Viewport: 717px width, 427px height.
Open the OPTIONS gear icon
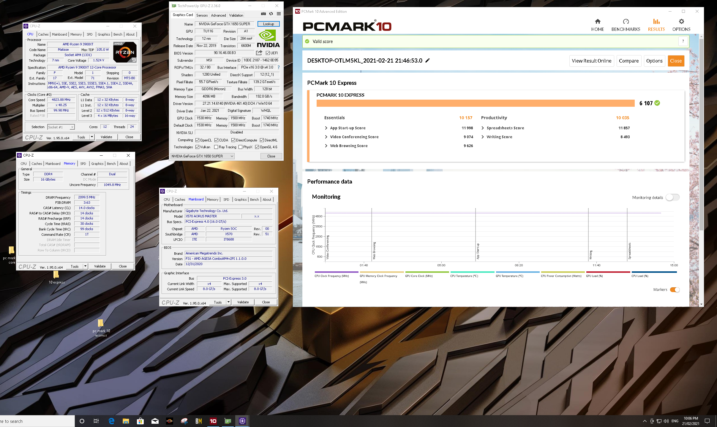click(x=681, y=21)
